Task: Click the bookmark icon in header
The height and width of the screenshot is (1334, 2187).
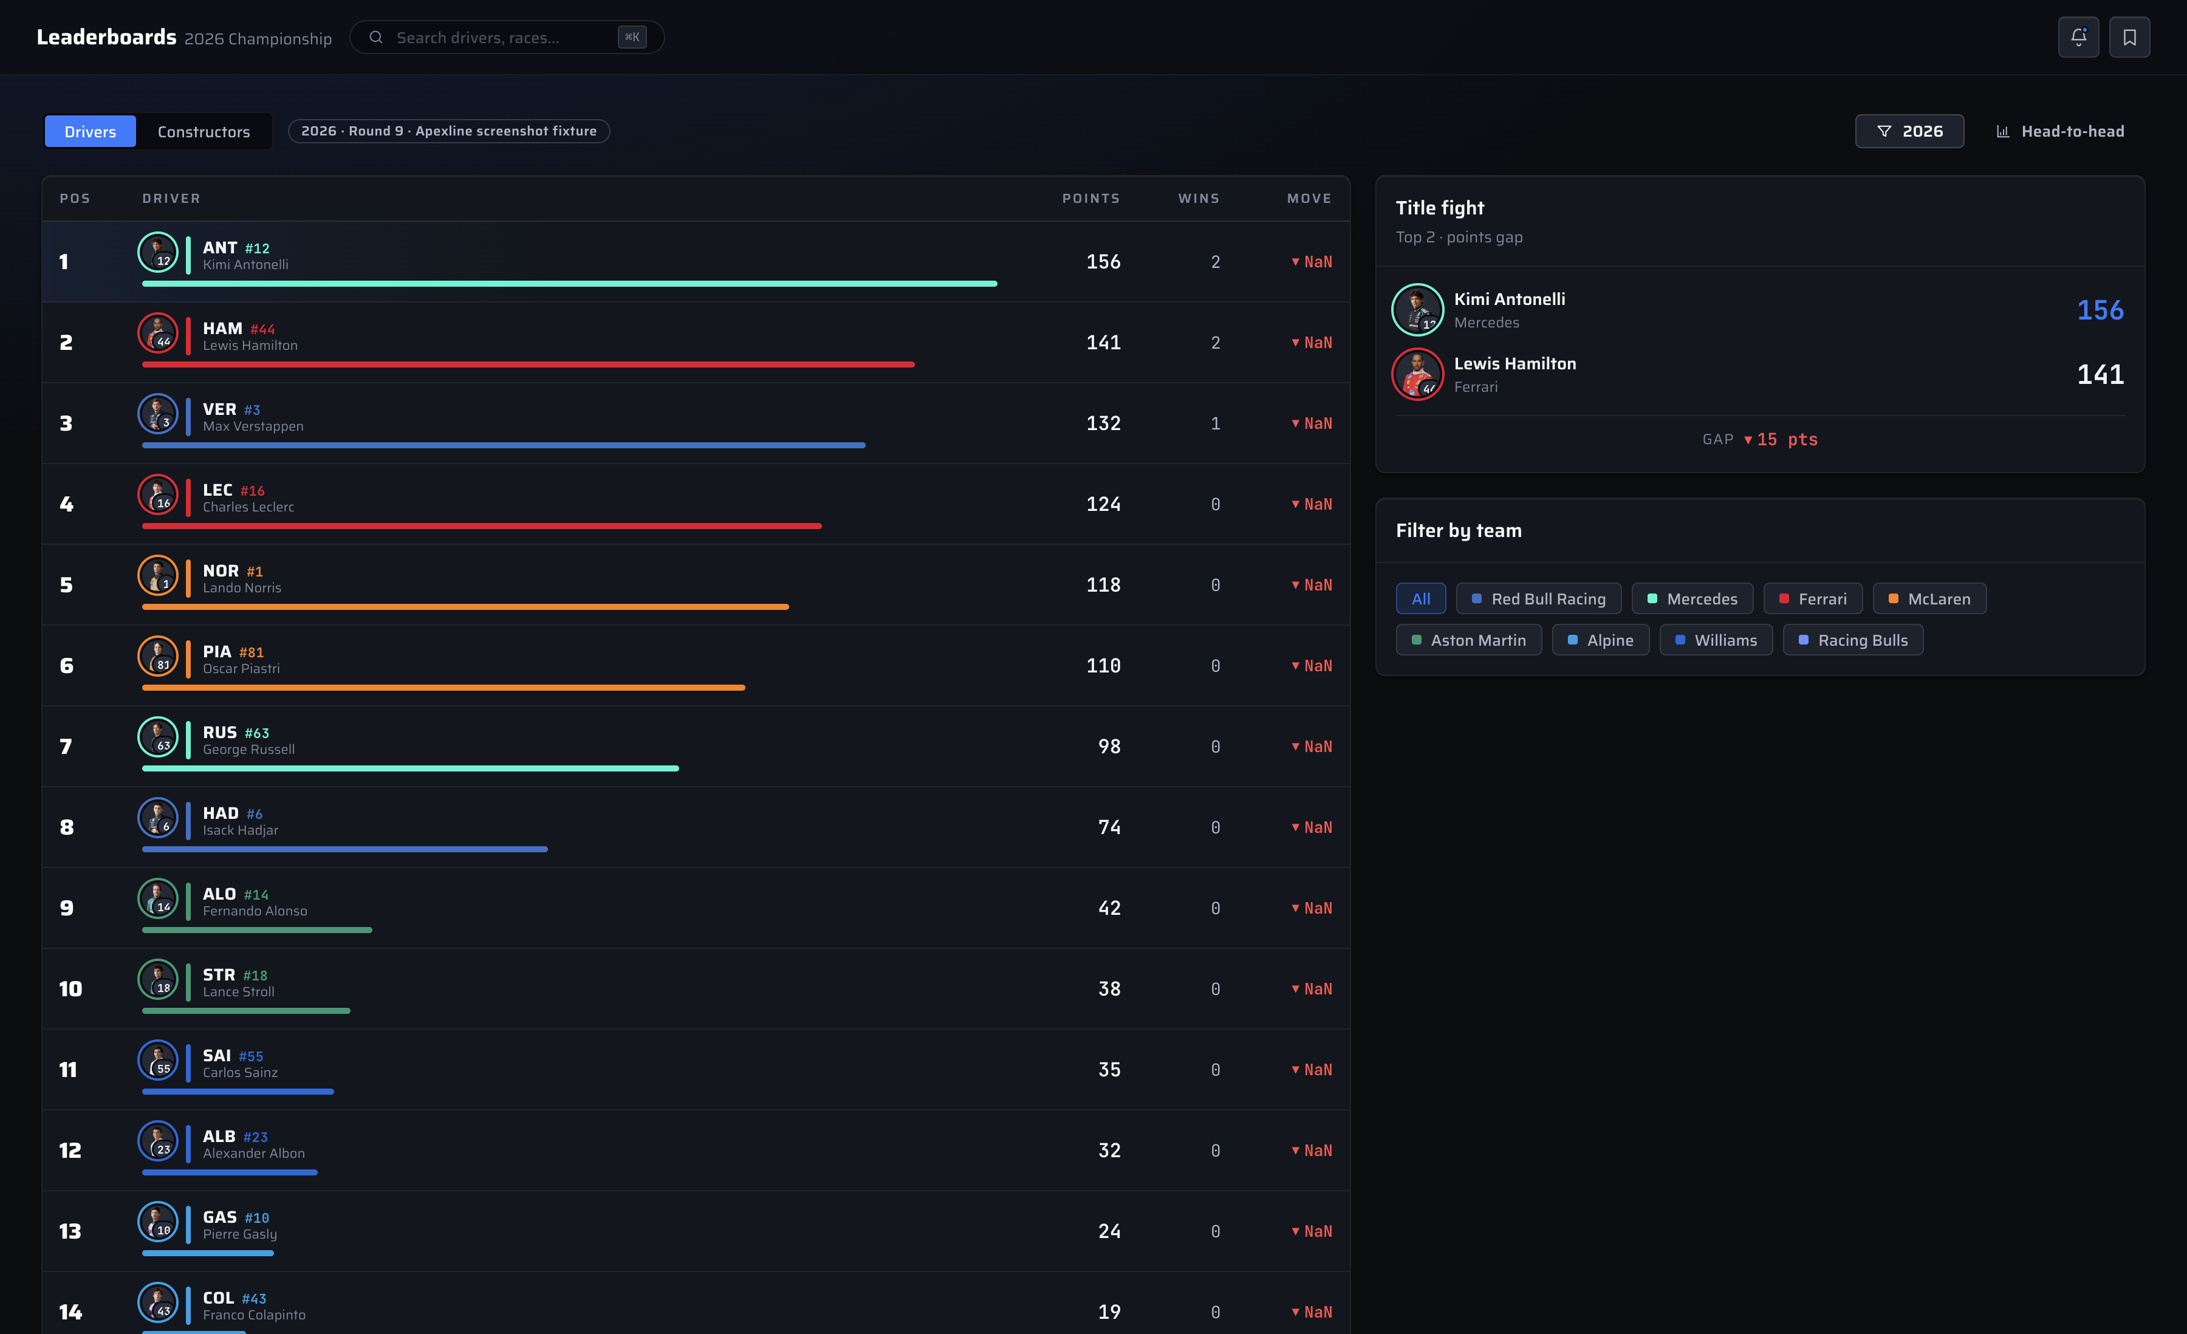Action: point(2129,37)
